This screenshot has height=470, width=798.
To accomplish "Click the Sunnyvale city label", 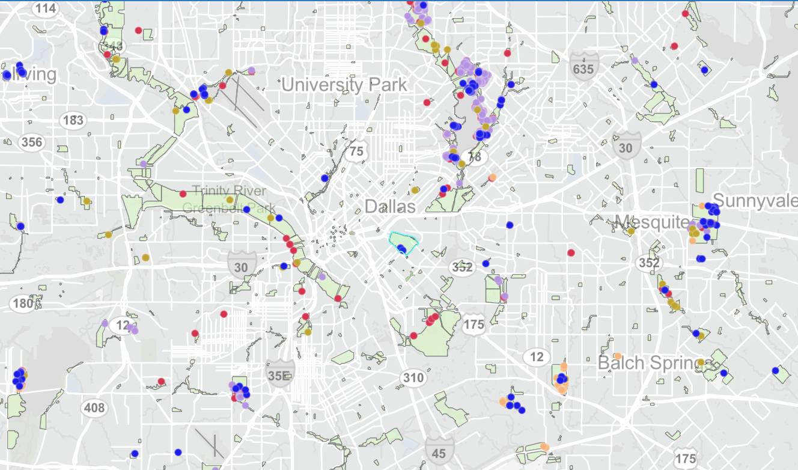I will (x=755, y=201).
